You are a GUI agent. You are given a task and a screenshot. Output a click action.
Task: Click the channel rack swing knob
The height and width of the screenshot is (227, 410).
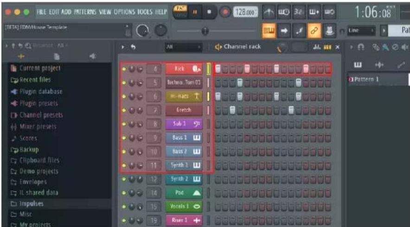click(x=282, y=47)
